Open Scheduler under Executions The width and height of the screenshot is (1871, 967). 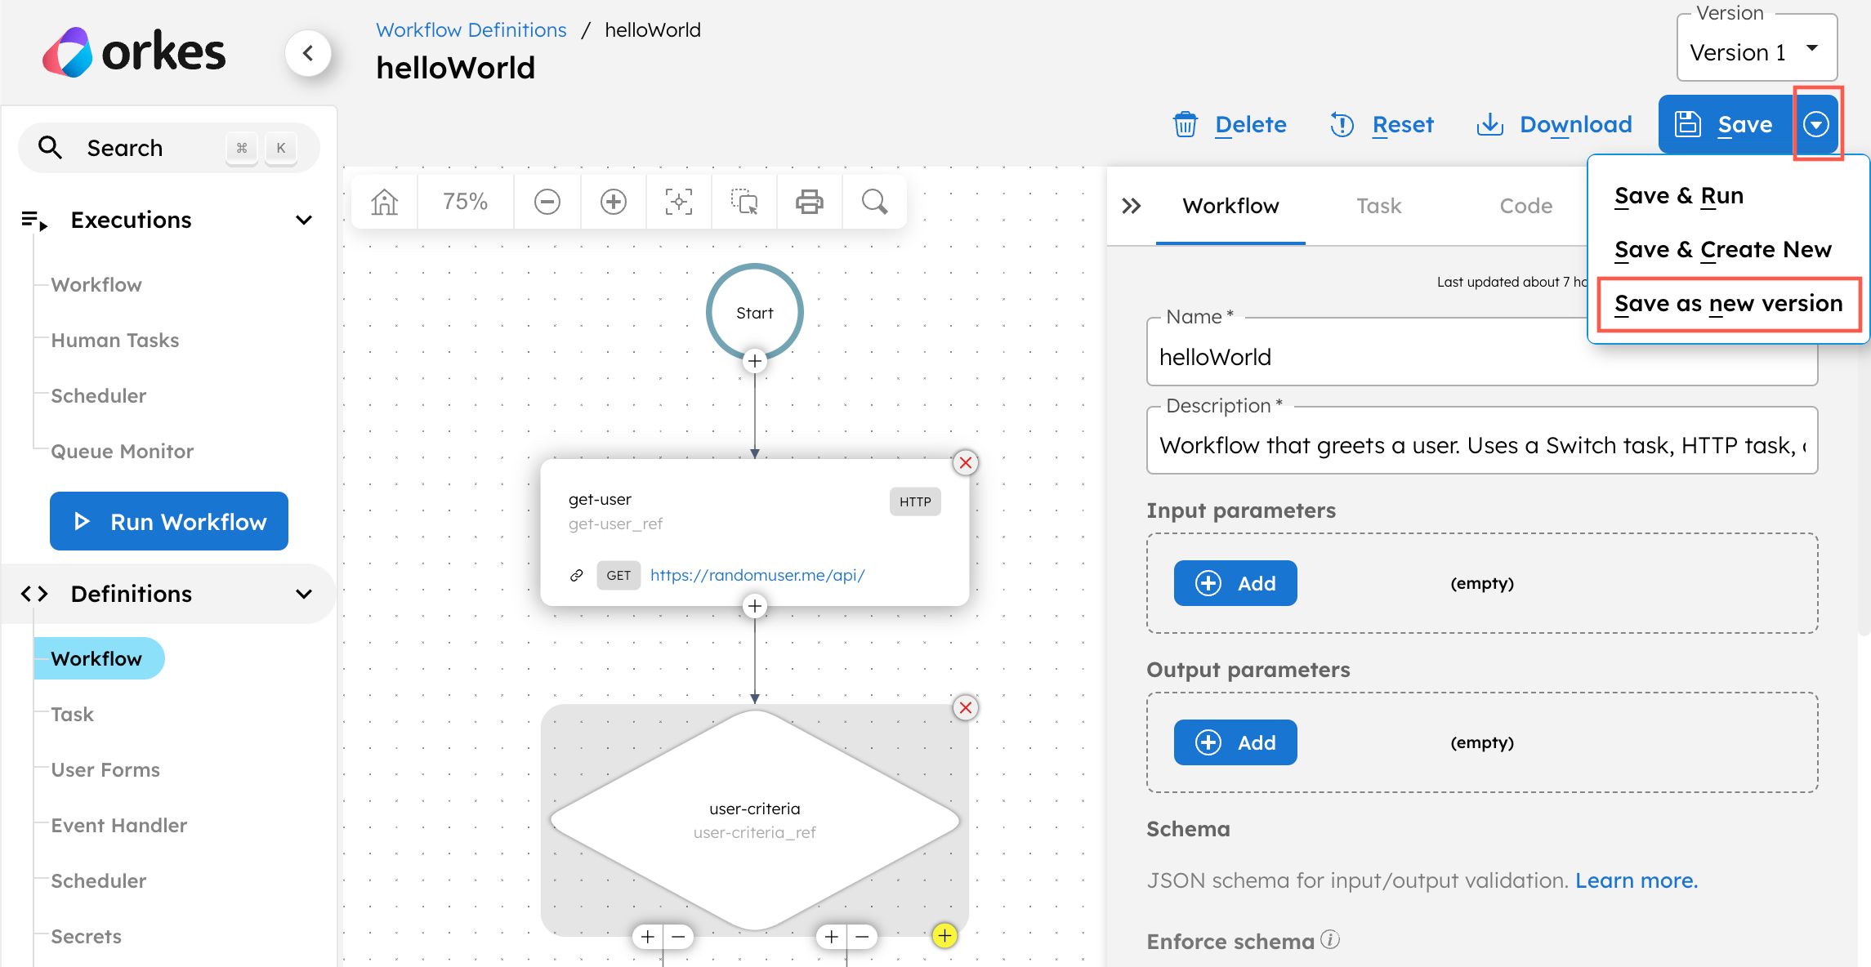99,396
